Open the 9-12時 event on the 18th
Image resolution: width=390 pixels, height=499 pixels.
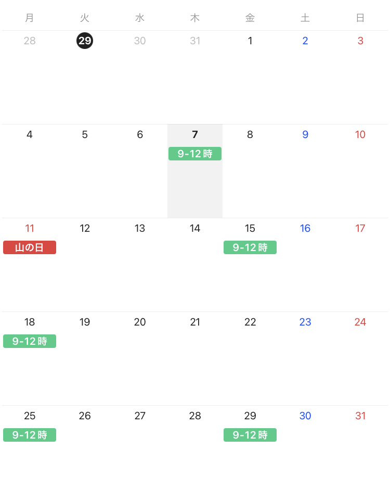point(30,341)
